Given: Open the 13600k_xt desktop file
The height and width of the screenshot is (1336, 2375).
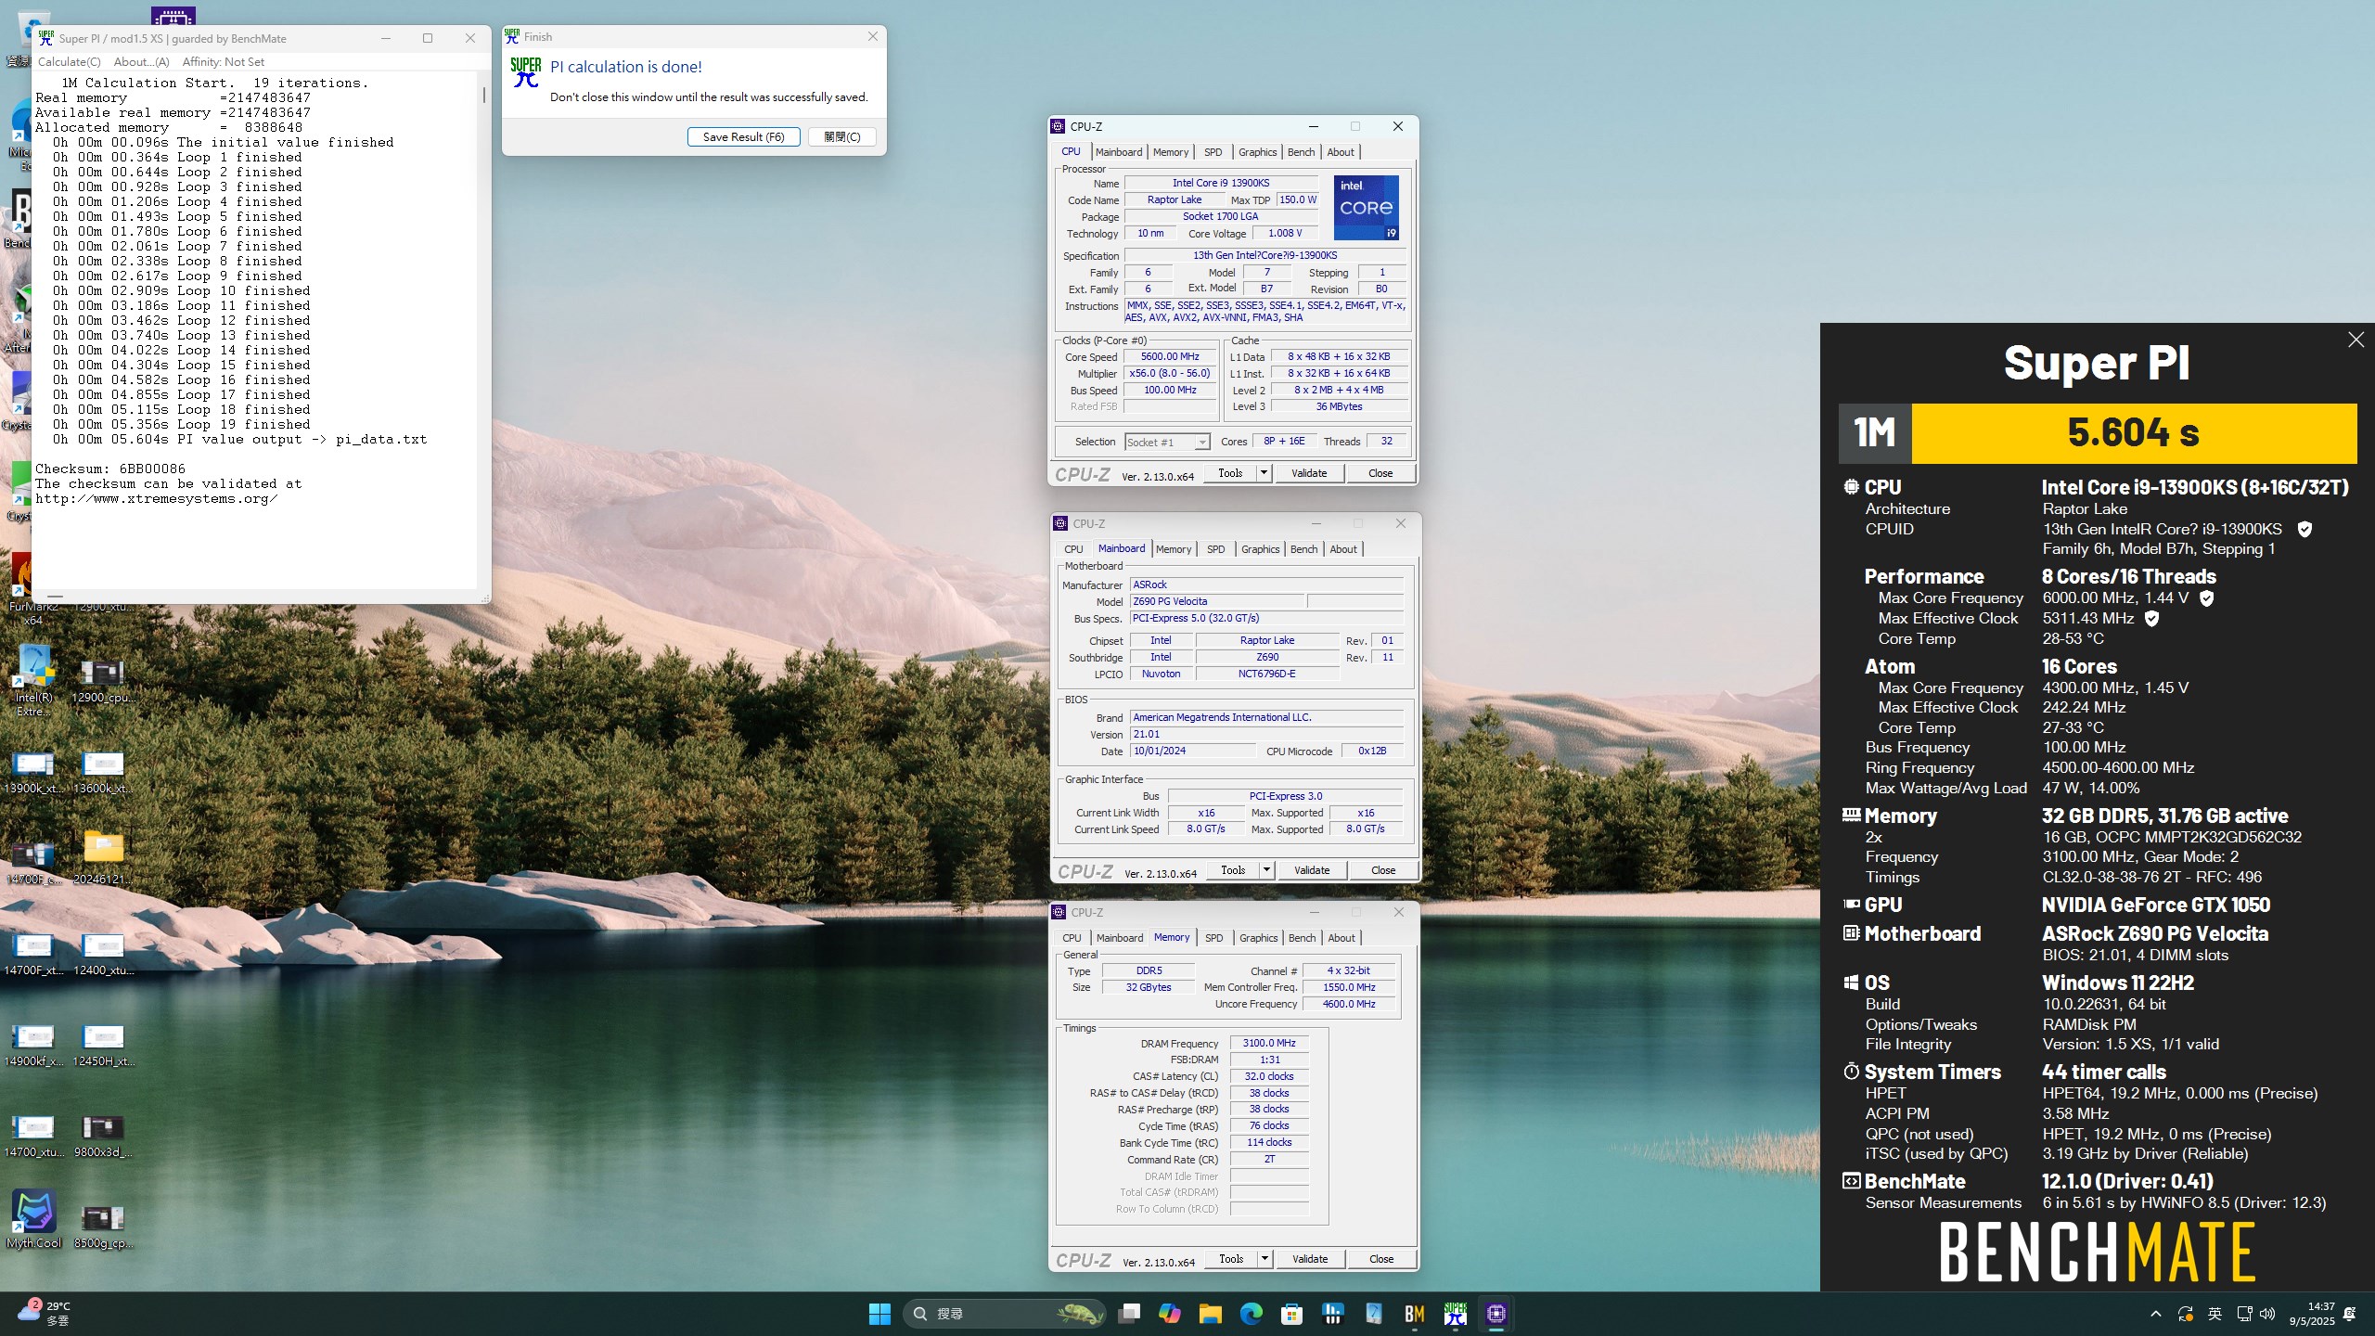Looking at the screenshot, I should pyautogui.click(x=103, y=772).
